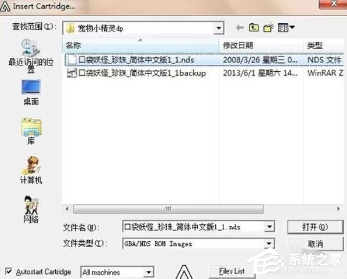Select file 口袋妖怪_珍珠_简体中文版1_1.nds

click(136, 60)
